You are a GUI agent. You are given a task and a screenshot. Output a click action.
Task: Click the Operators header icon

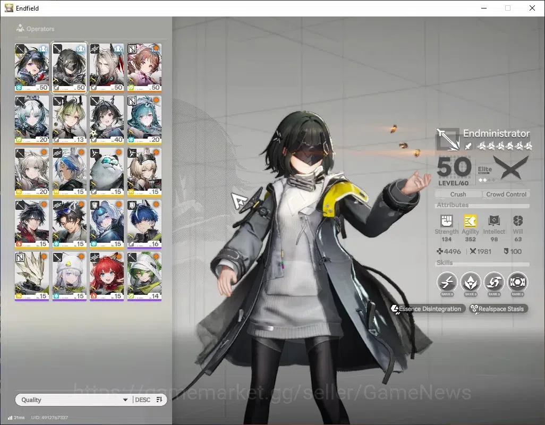[x=20, y=28]
